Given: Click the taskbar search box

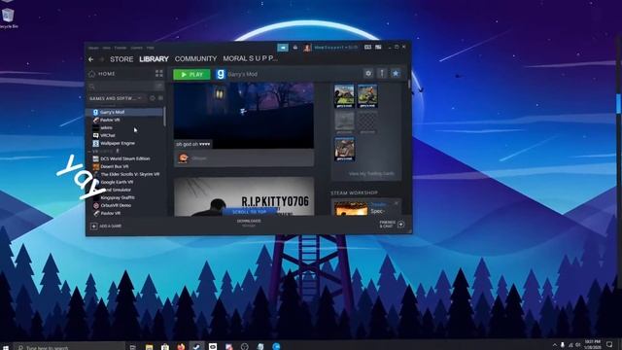Looking at the screenshot, I should coord(69,346).
